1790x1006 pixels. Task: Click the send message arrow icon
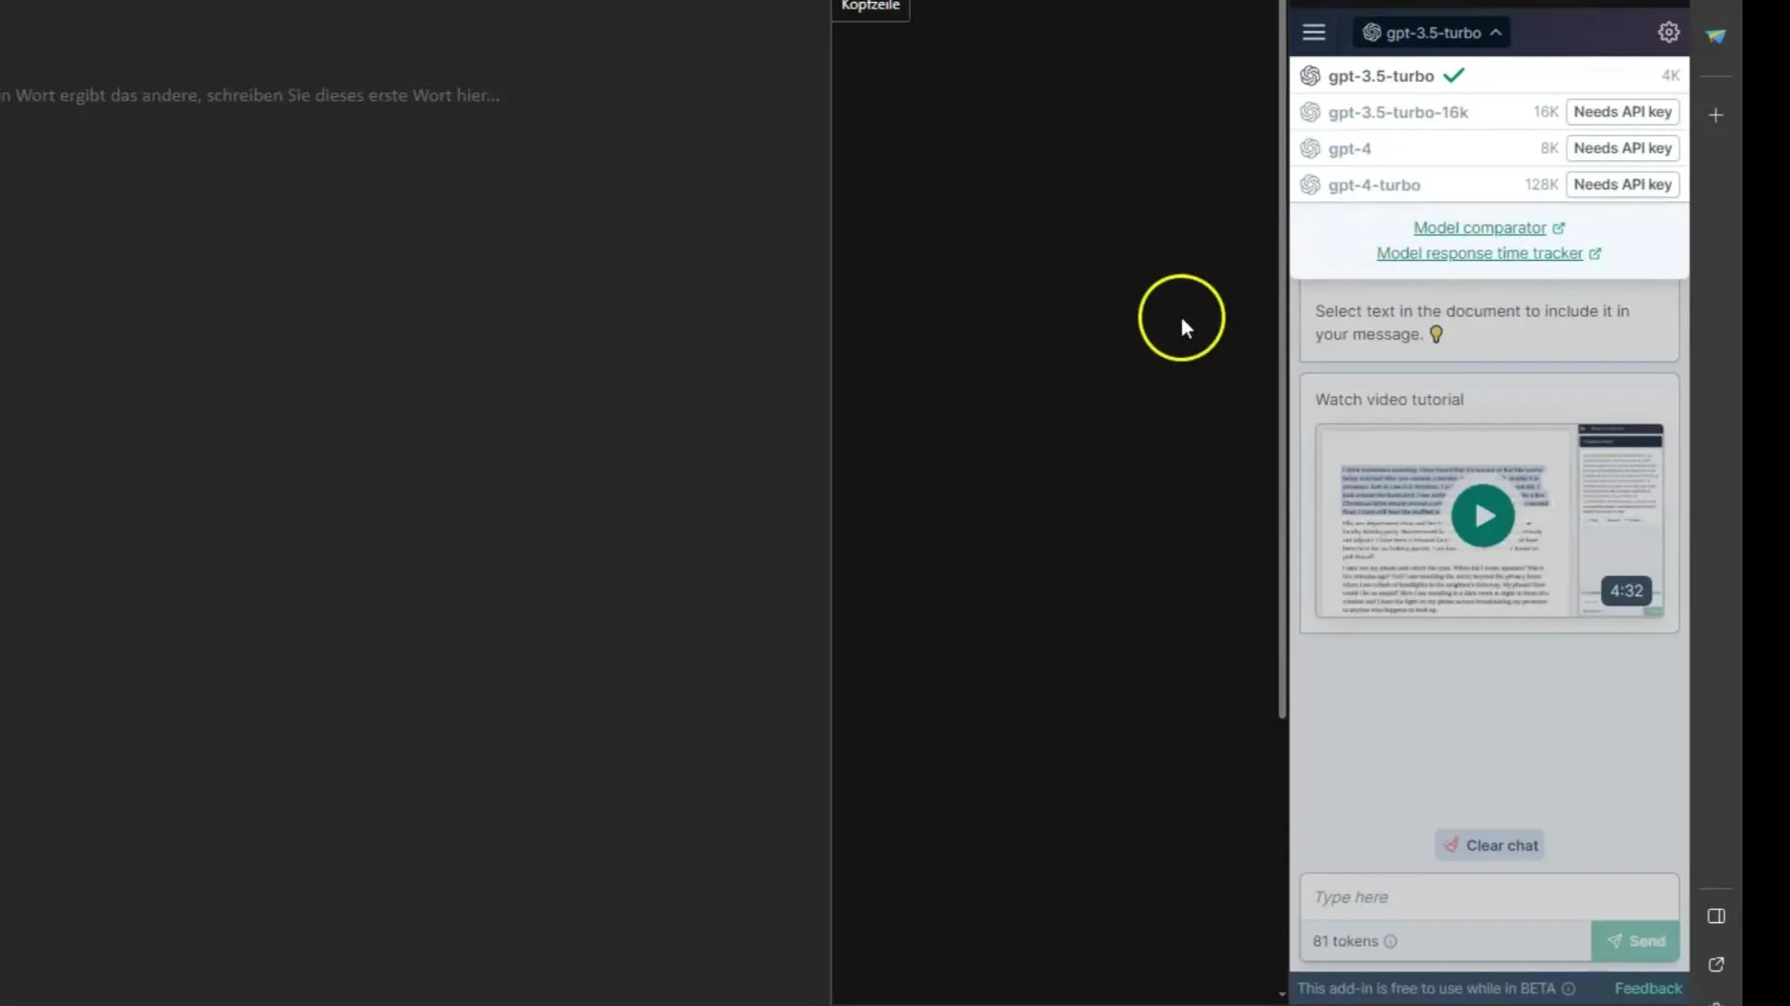pos(1616,938)
